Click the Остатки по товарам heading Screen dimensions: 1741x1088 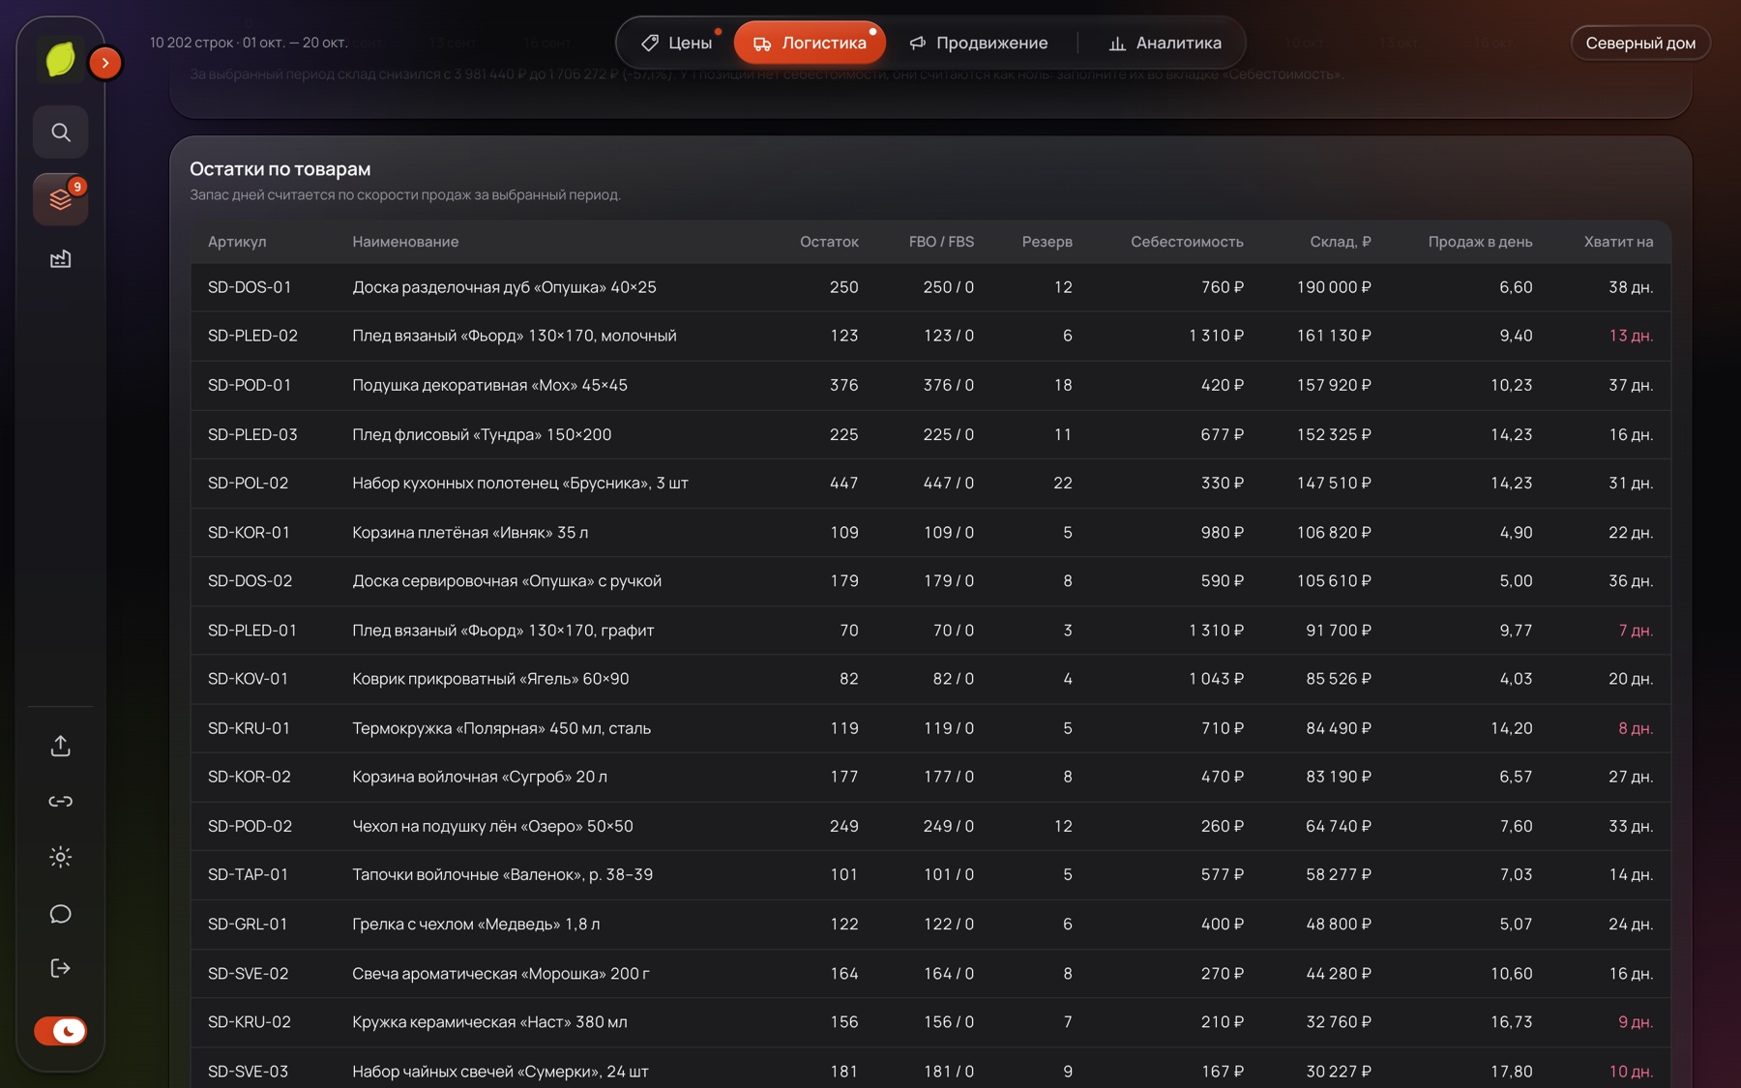280,169
